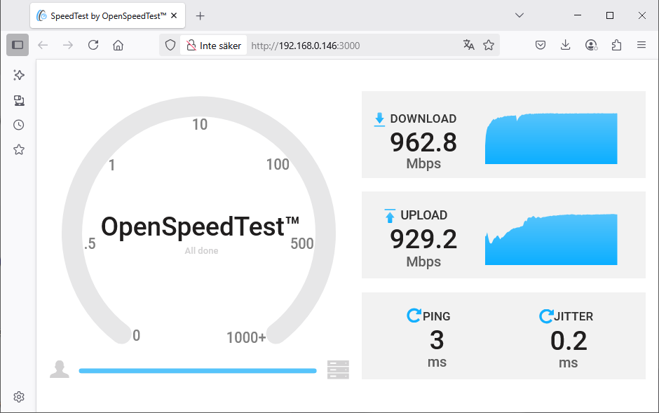Screen dimensions: 659x413
Task: Click the upload speed graph
Action: click(551, 240)
